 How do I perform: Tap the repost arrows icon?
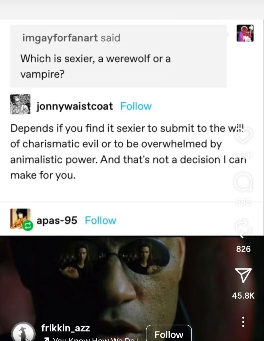point(243,228)
